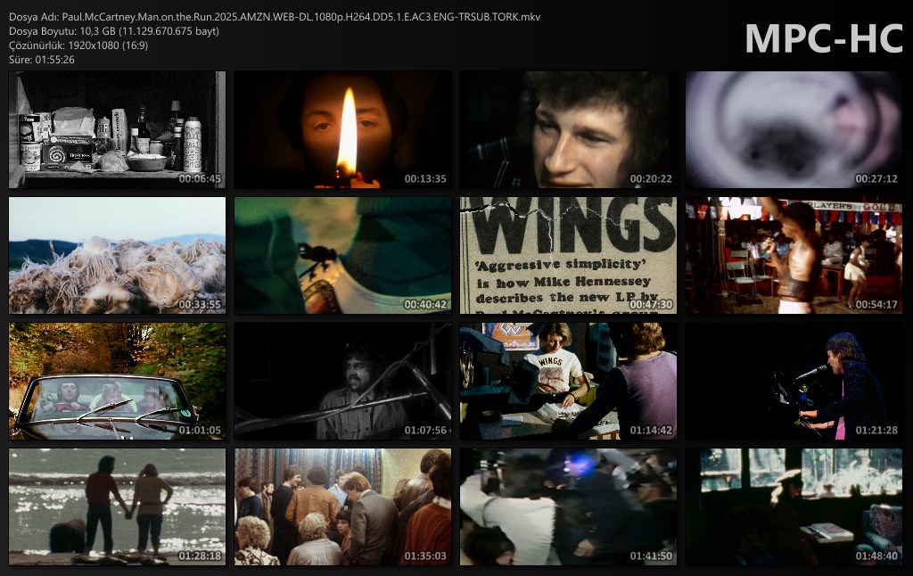This screenshot has height=576, width=913.
Task: Click the MPC-HC logo in the header
Action: click(x=823, y=37)
